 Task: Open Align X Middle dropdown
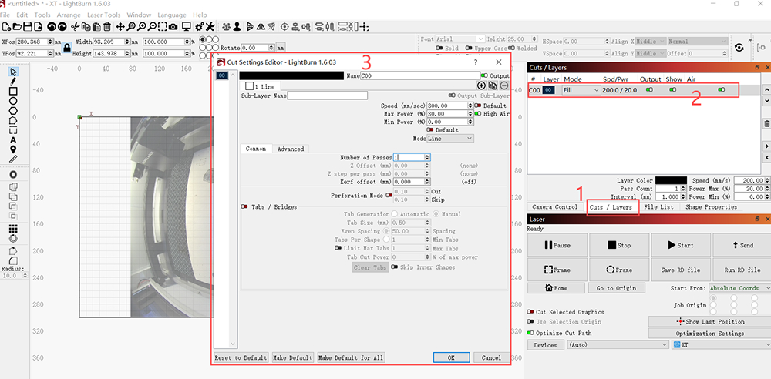(x=651, y=42)
